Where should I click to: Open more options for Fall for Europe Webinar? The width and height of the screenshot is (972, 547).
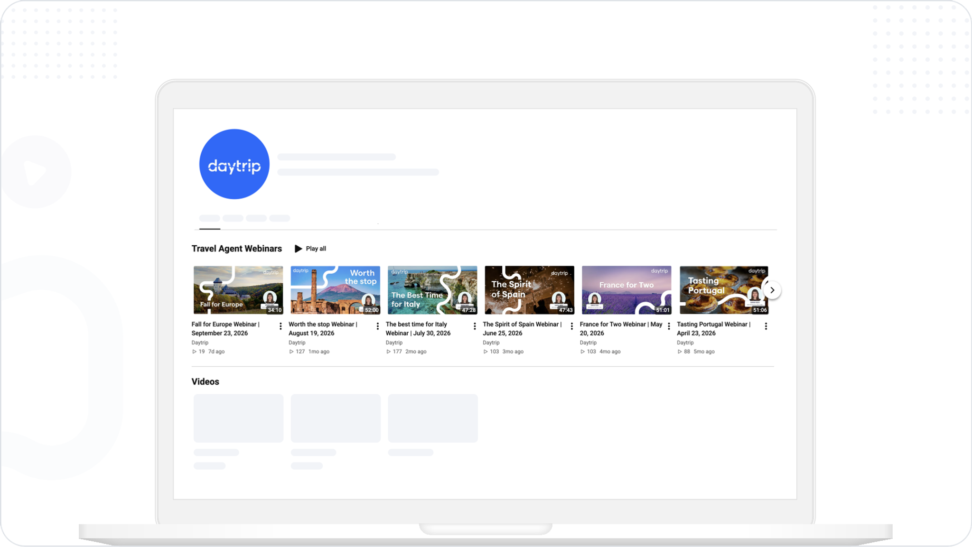pos(280,326)
